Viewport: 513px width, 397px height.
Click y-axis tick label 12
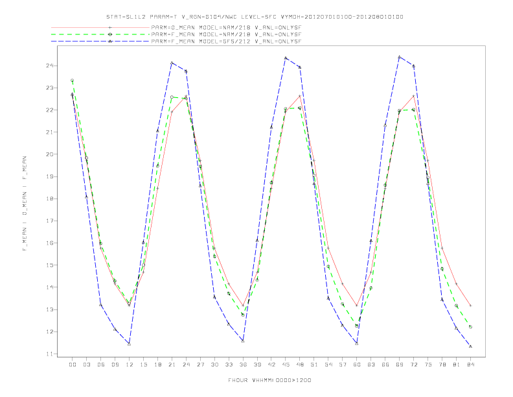click(x=49, y=332)
